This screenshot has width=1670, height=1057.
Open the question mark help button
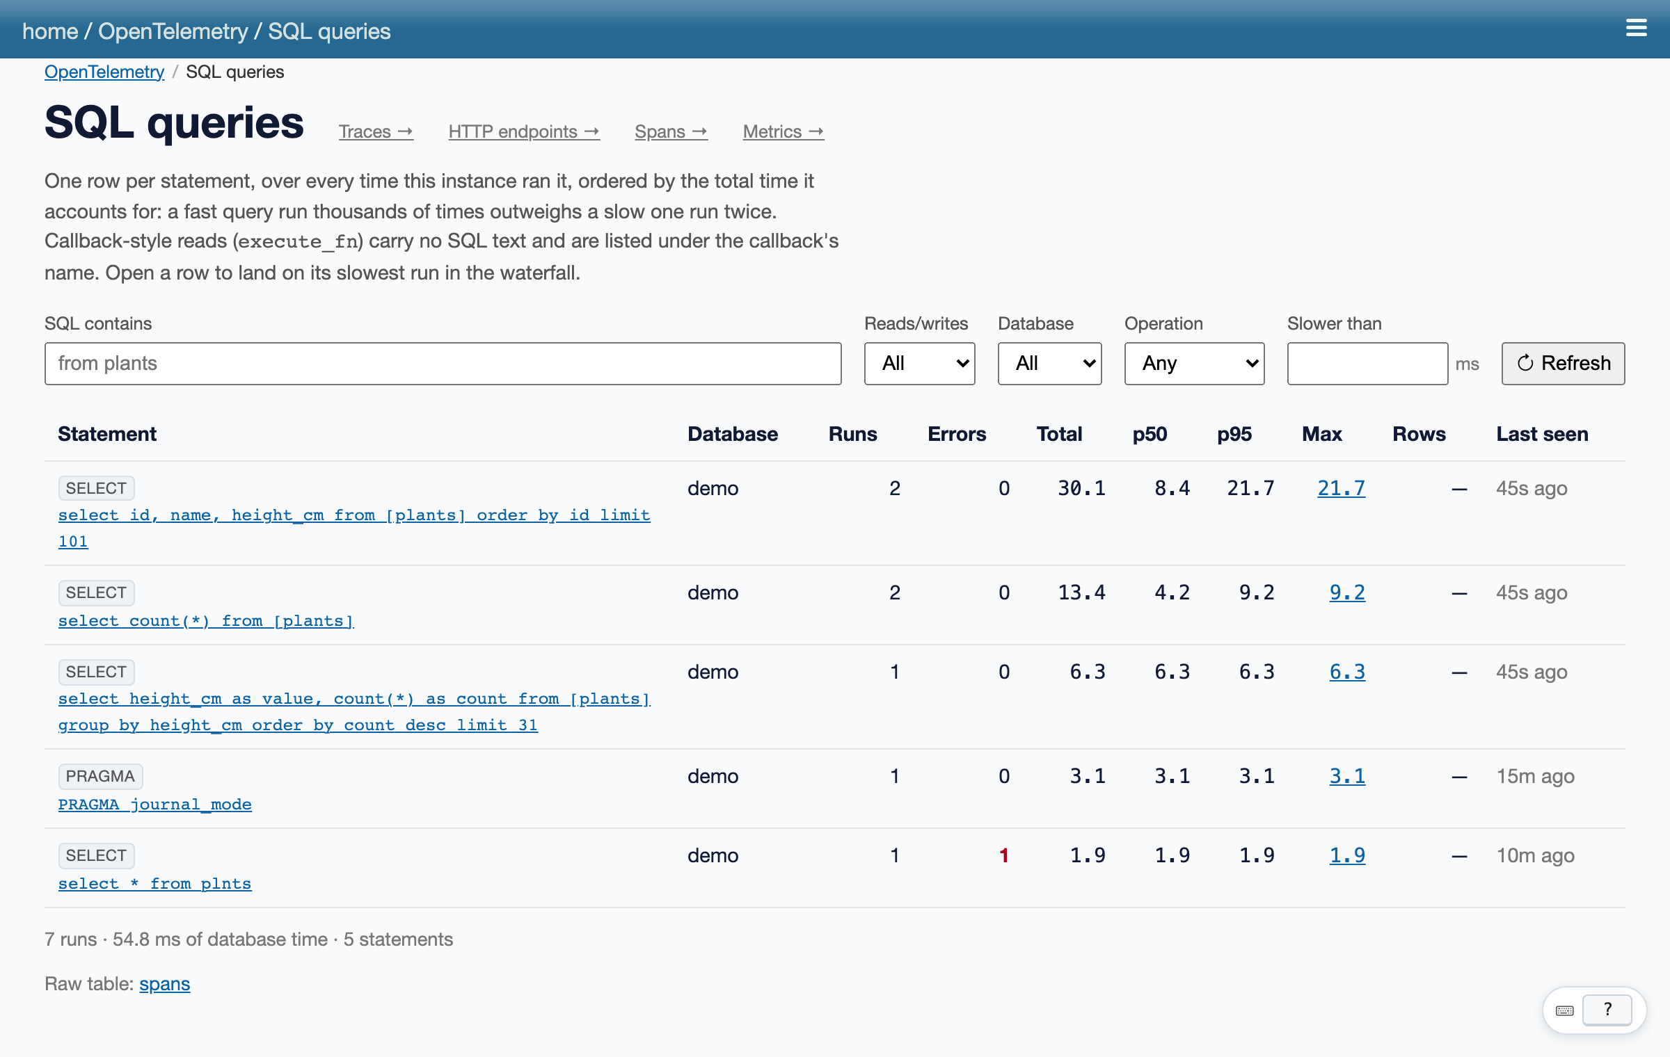coord(1607,1010)
